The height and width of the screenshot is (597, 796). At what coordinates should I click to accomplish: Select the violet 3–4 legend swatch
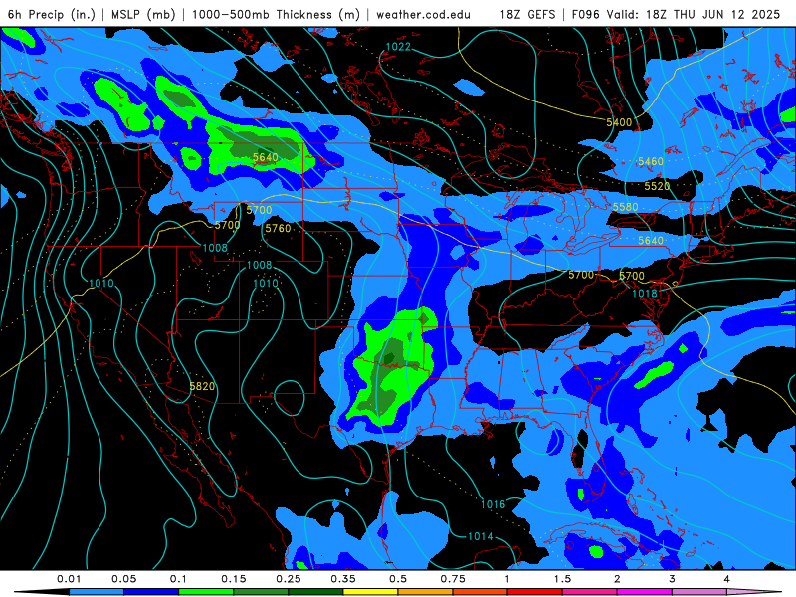point(699,592)
